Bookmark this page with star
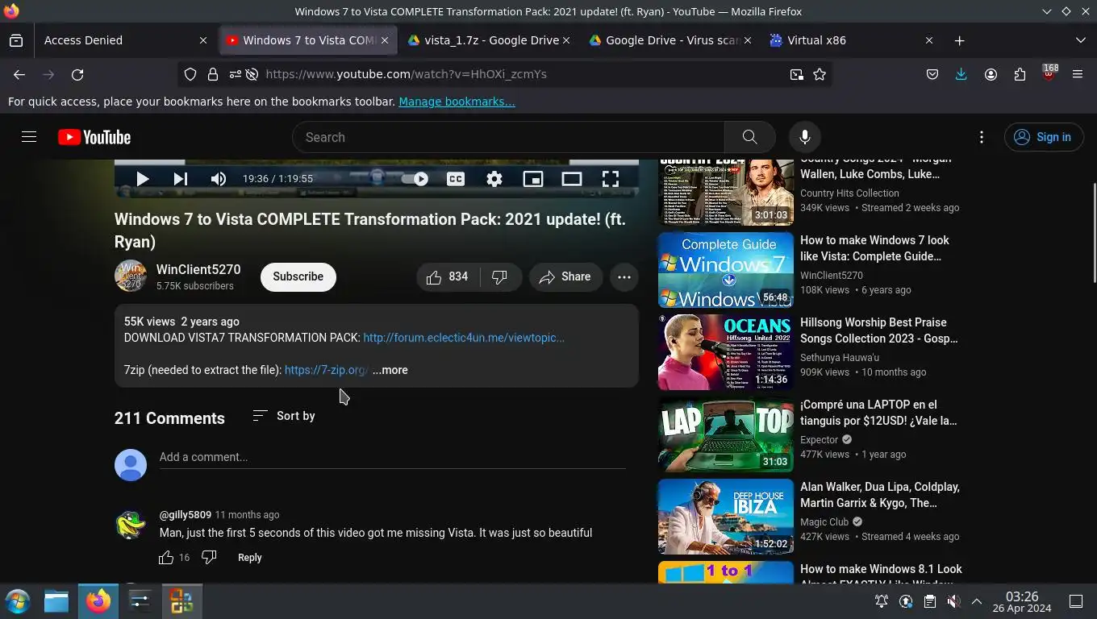 [820, 74]
